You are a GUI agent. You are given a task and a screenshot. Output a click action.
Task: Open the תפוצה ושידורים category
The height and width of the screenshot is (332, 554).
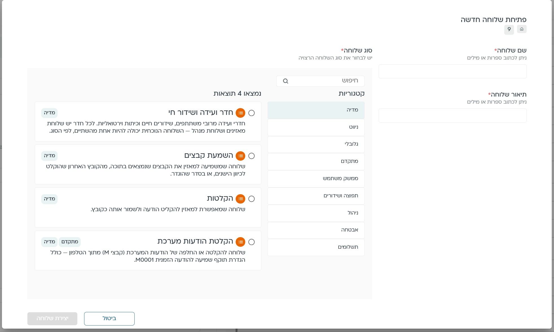(316, 196)
